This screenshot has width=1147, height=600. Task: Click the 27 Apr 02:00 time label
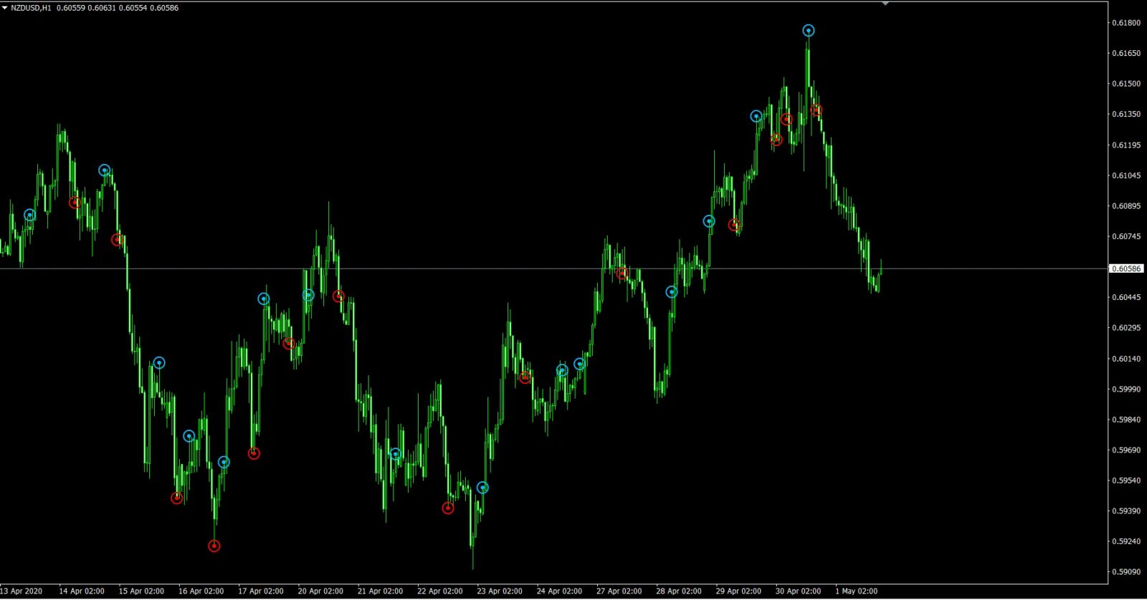click(619, 591)
